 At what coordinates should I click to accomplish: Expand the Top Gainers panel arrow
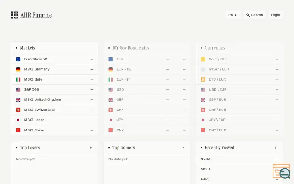183,148
